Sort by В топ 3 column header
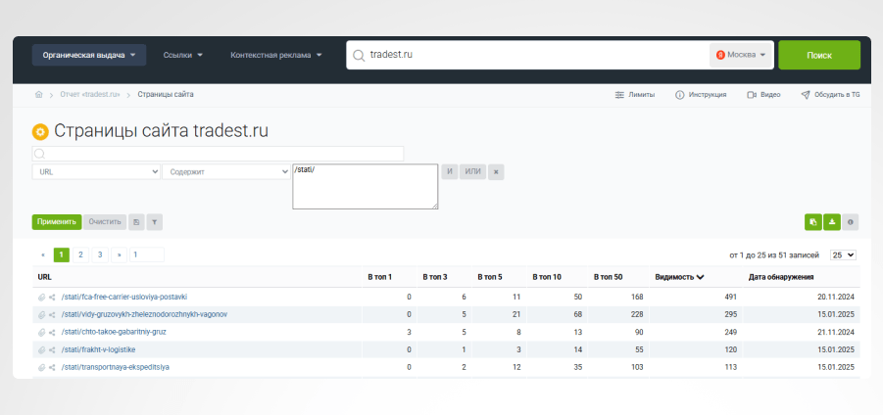Image resolution: width=883 pixels, height=415 pixels. [435, 277]
